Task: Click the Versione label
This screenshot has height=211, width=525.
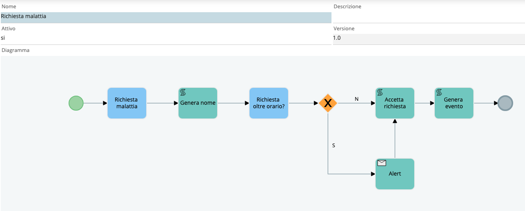Action: click(x=344, y=29)
